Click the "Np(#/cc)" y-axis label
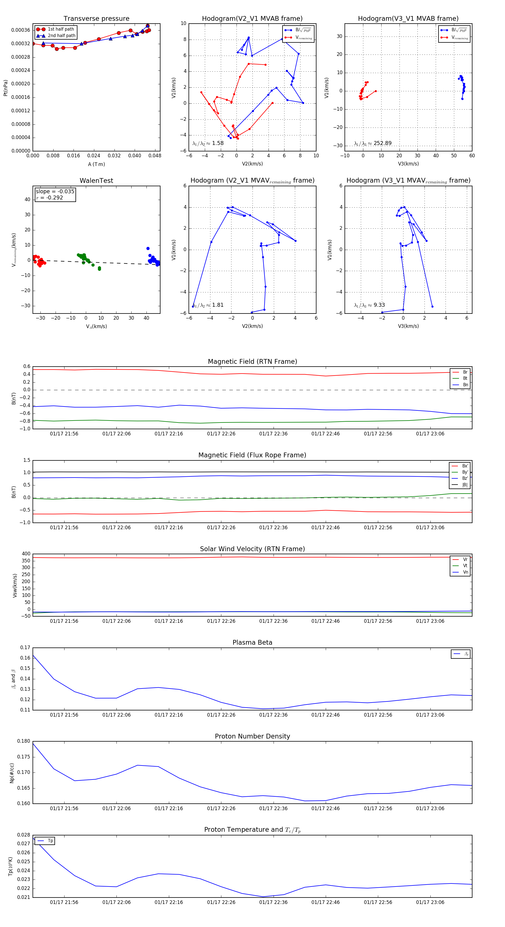This screenshot has width=505, height=927. pyautogui.click(x=12, y=773)
